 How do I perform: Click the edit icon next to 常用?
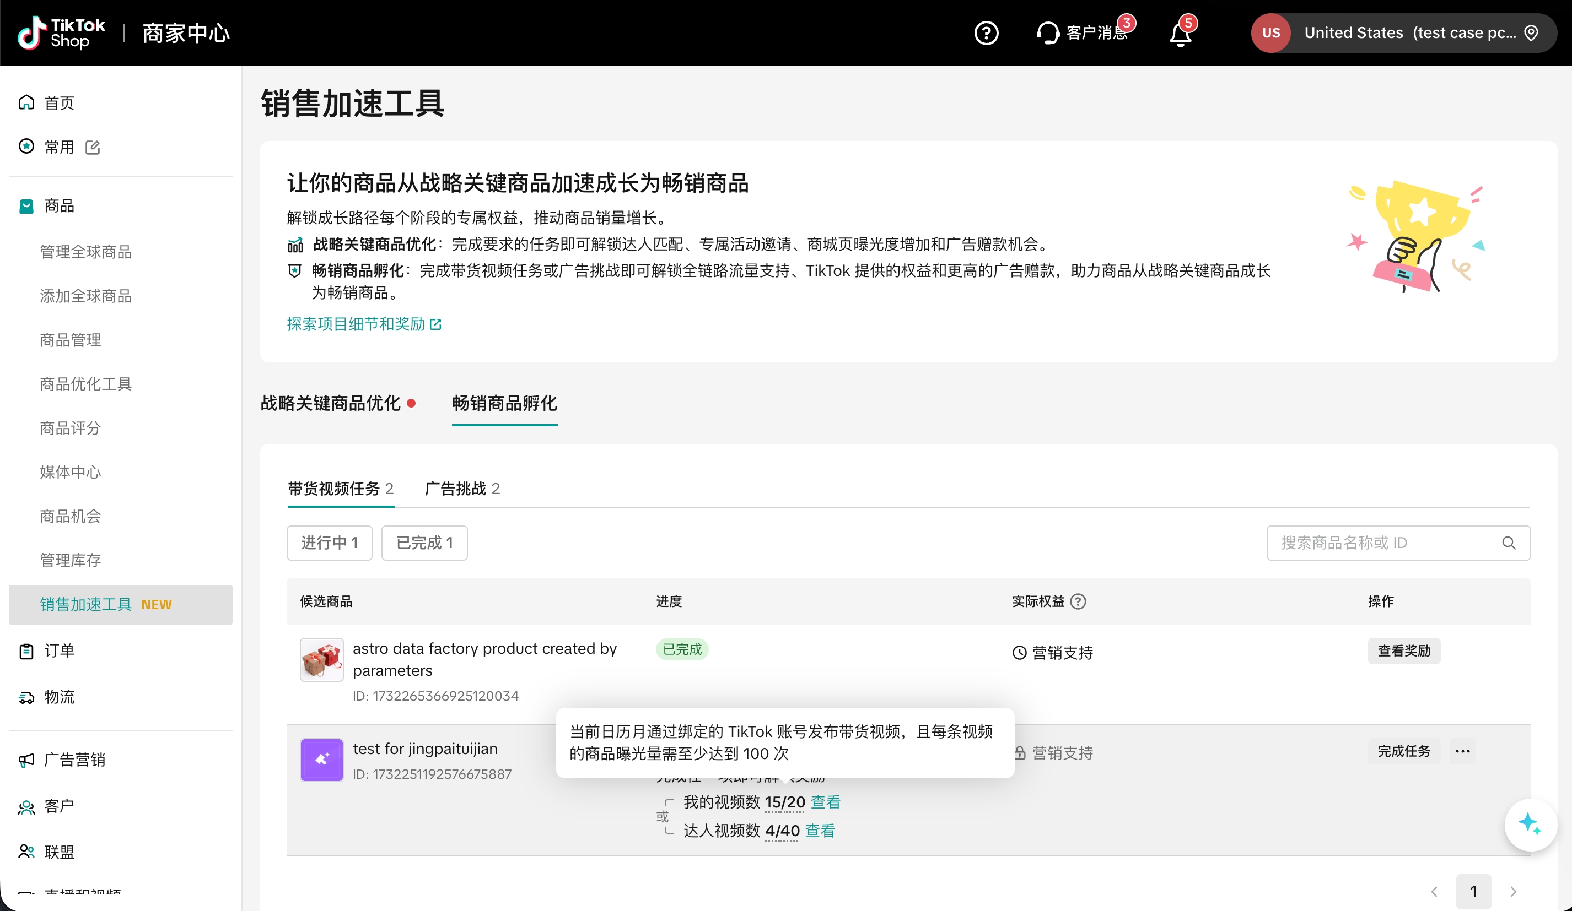[93, 147]
